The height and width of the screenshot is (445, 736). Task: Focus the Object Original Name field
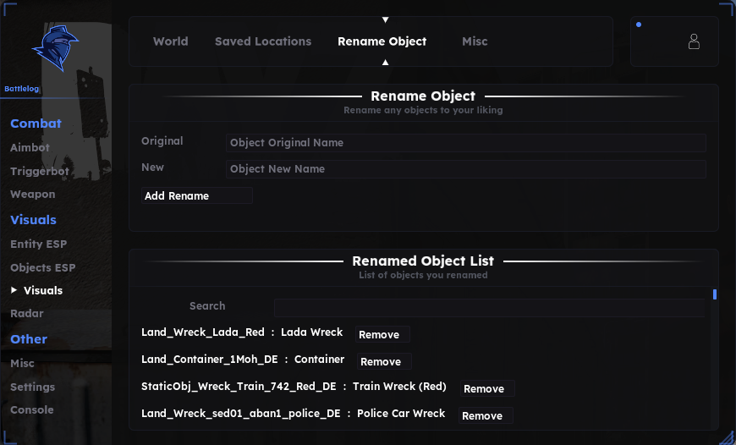pos(466,143)
